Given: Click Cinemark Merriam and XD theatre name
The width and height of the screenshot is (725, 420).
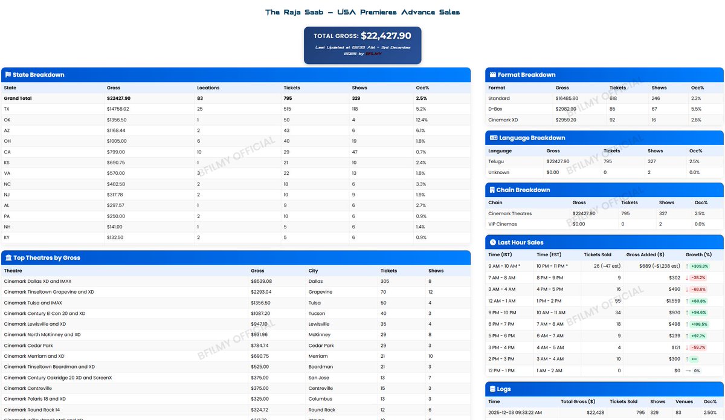Looking at the screenshot, I should coord(34,357).
